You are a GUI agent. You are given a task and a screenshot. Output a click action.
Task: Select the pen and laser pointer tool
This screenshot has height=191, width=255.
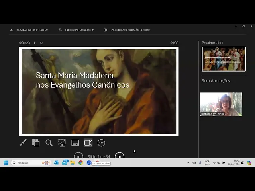[x=23, y=143]
